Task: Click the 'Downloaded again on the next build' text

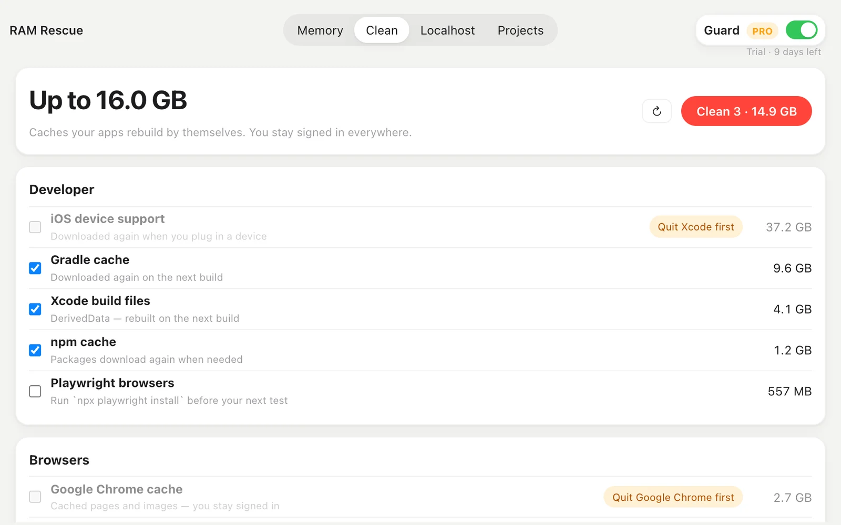Action: [137, 278]
